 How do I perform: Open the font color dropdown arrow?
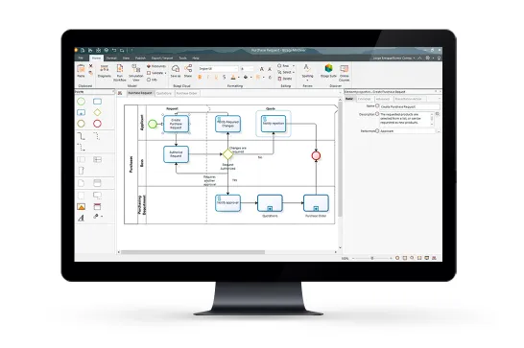[238, 78]
